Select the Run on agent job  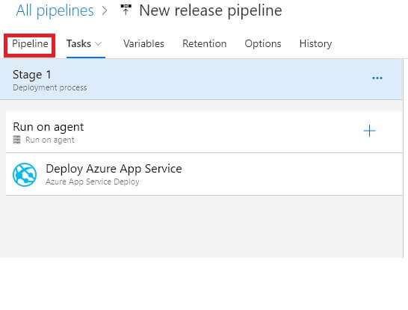(204, 132)
